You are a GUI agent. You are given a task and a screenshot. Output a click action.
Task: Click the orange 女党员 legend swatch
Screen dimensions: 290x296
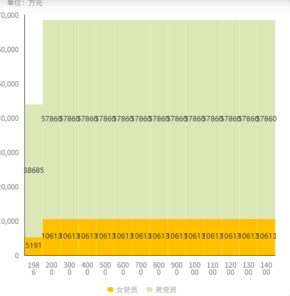[110, 289]
